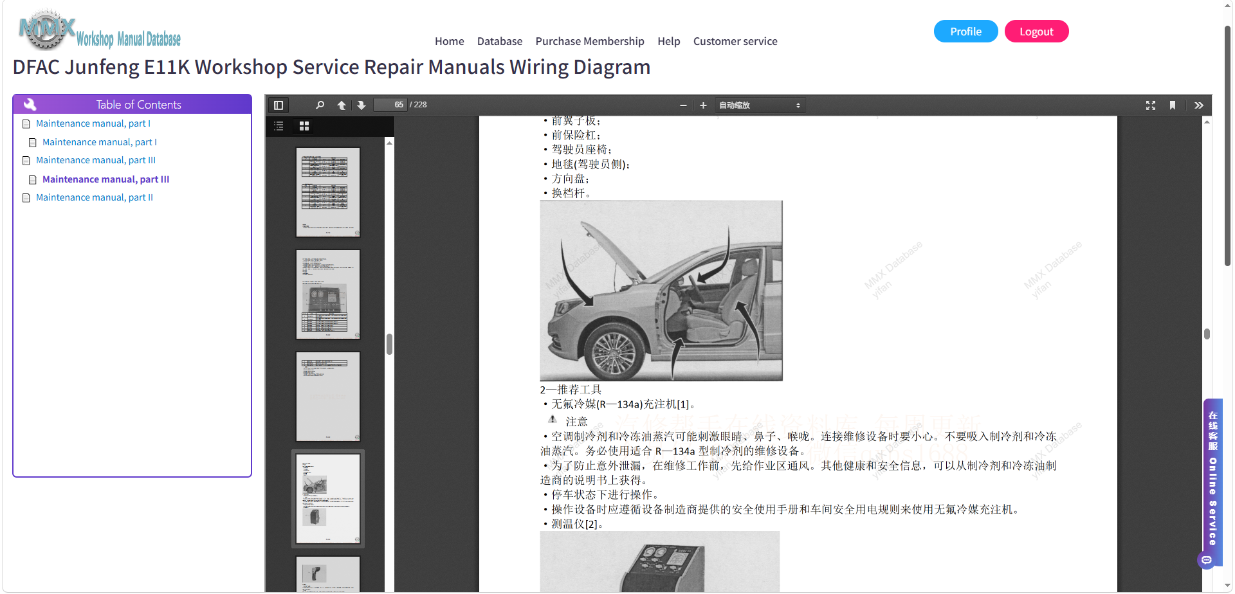Image resolution: width=1235 pixels, height=594 pixels.
Task: Toggle the PDF sidebar panel
Action: [x=279, y=105]
